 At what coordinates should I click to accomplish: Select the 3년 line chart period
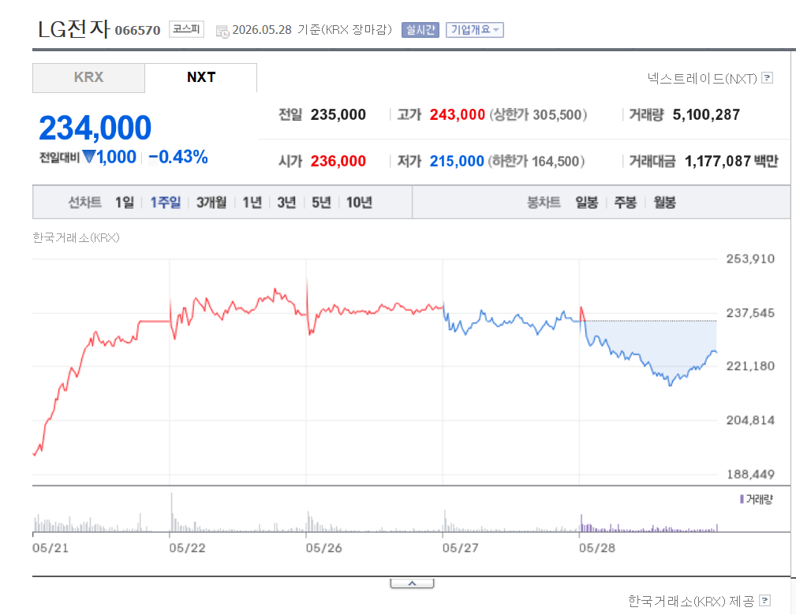pyautogui.click(x=286, y=203)
